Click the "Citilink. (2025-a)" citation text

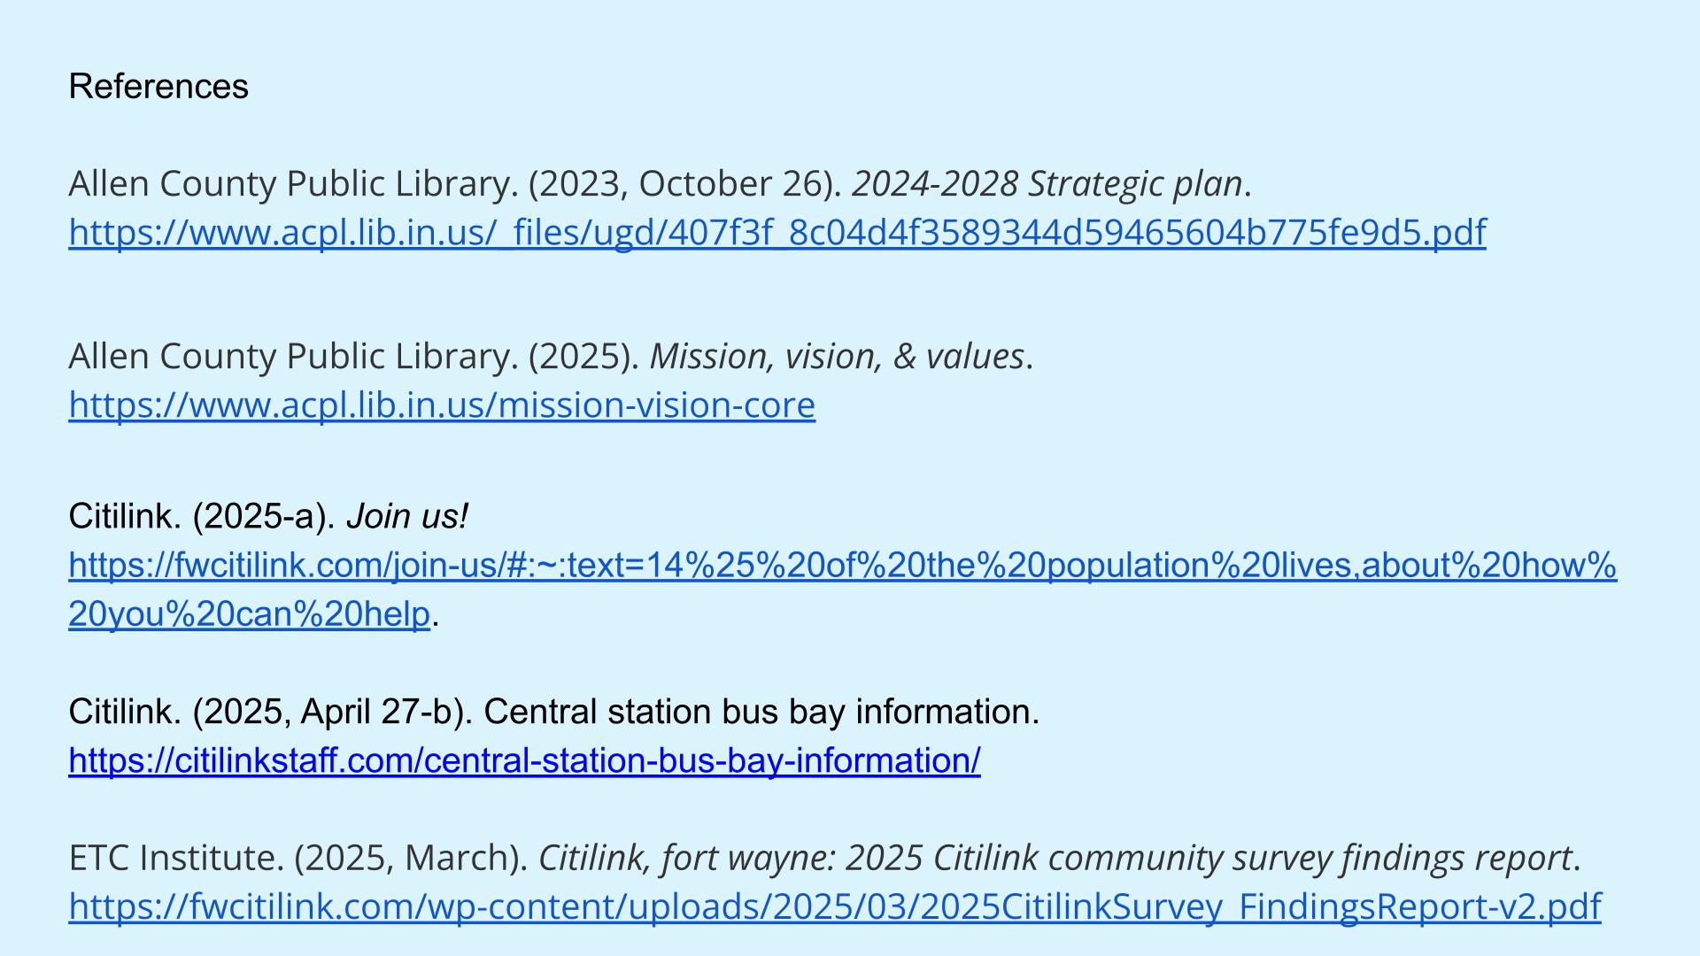pyautogui.click(x=202, y=517)
